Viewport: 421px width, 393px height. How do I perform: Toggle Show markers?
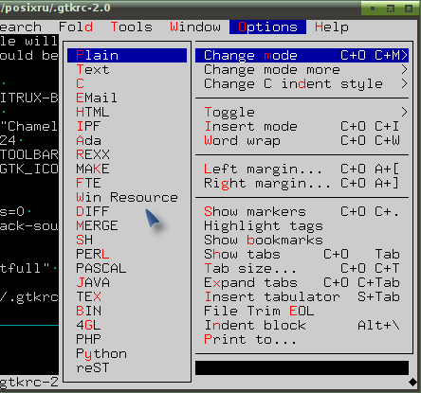(x=302, y=211)
